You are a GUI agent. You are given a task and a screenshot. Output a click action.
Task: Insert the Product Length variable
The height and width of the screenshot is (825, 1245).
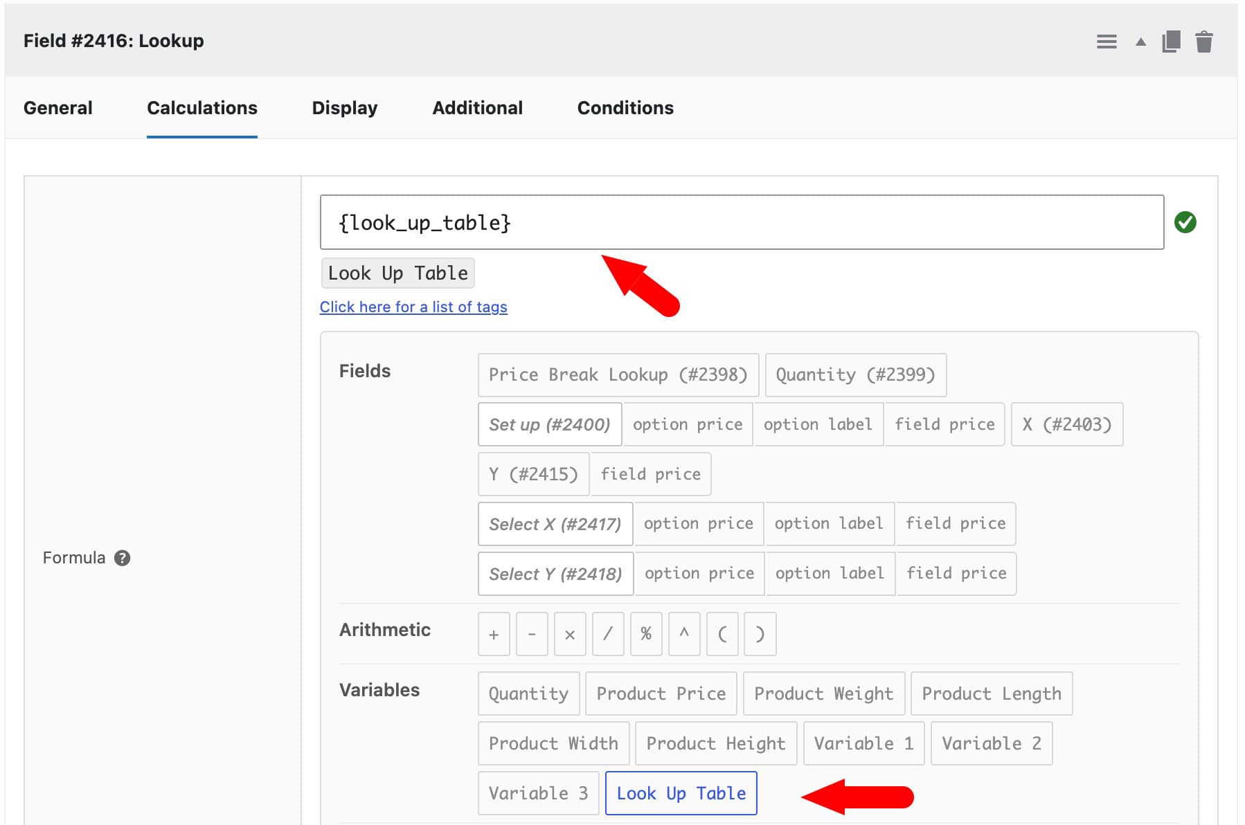pos(992,693)
